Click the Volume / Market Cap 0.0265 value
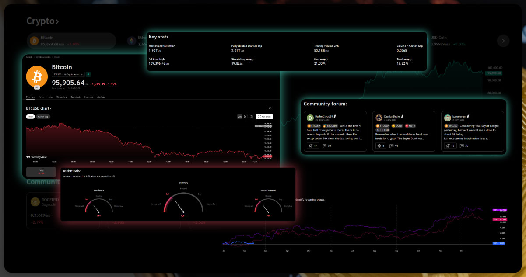 click(x=402, y=50)
